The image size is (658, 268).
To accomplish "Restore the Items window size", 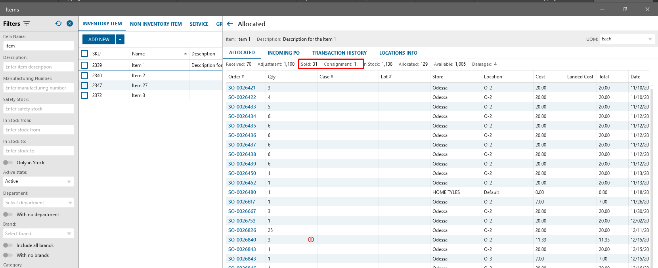I will pos(625,9).
